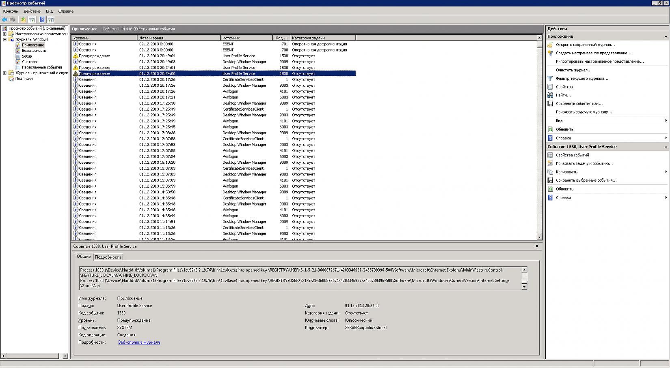Click the floppy icon for Сохранить события как
This screenshot has width=670, height=368.
tap(550, 104)
